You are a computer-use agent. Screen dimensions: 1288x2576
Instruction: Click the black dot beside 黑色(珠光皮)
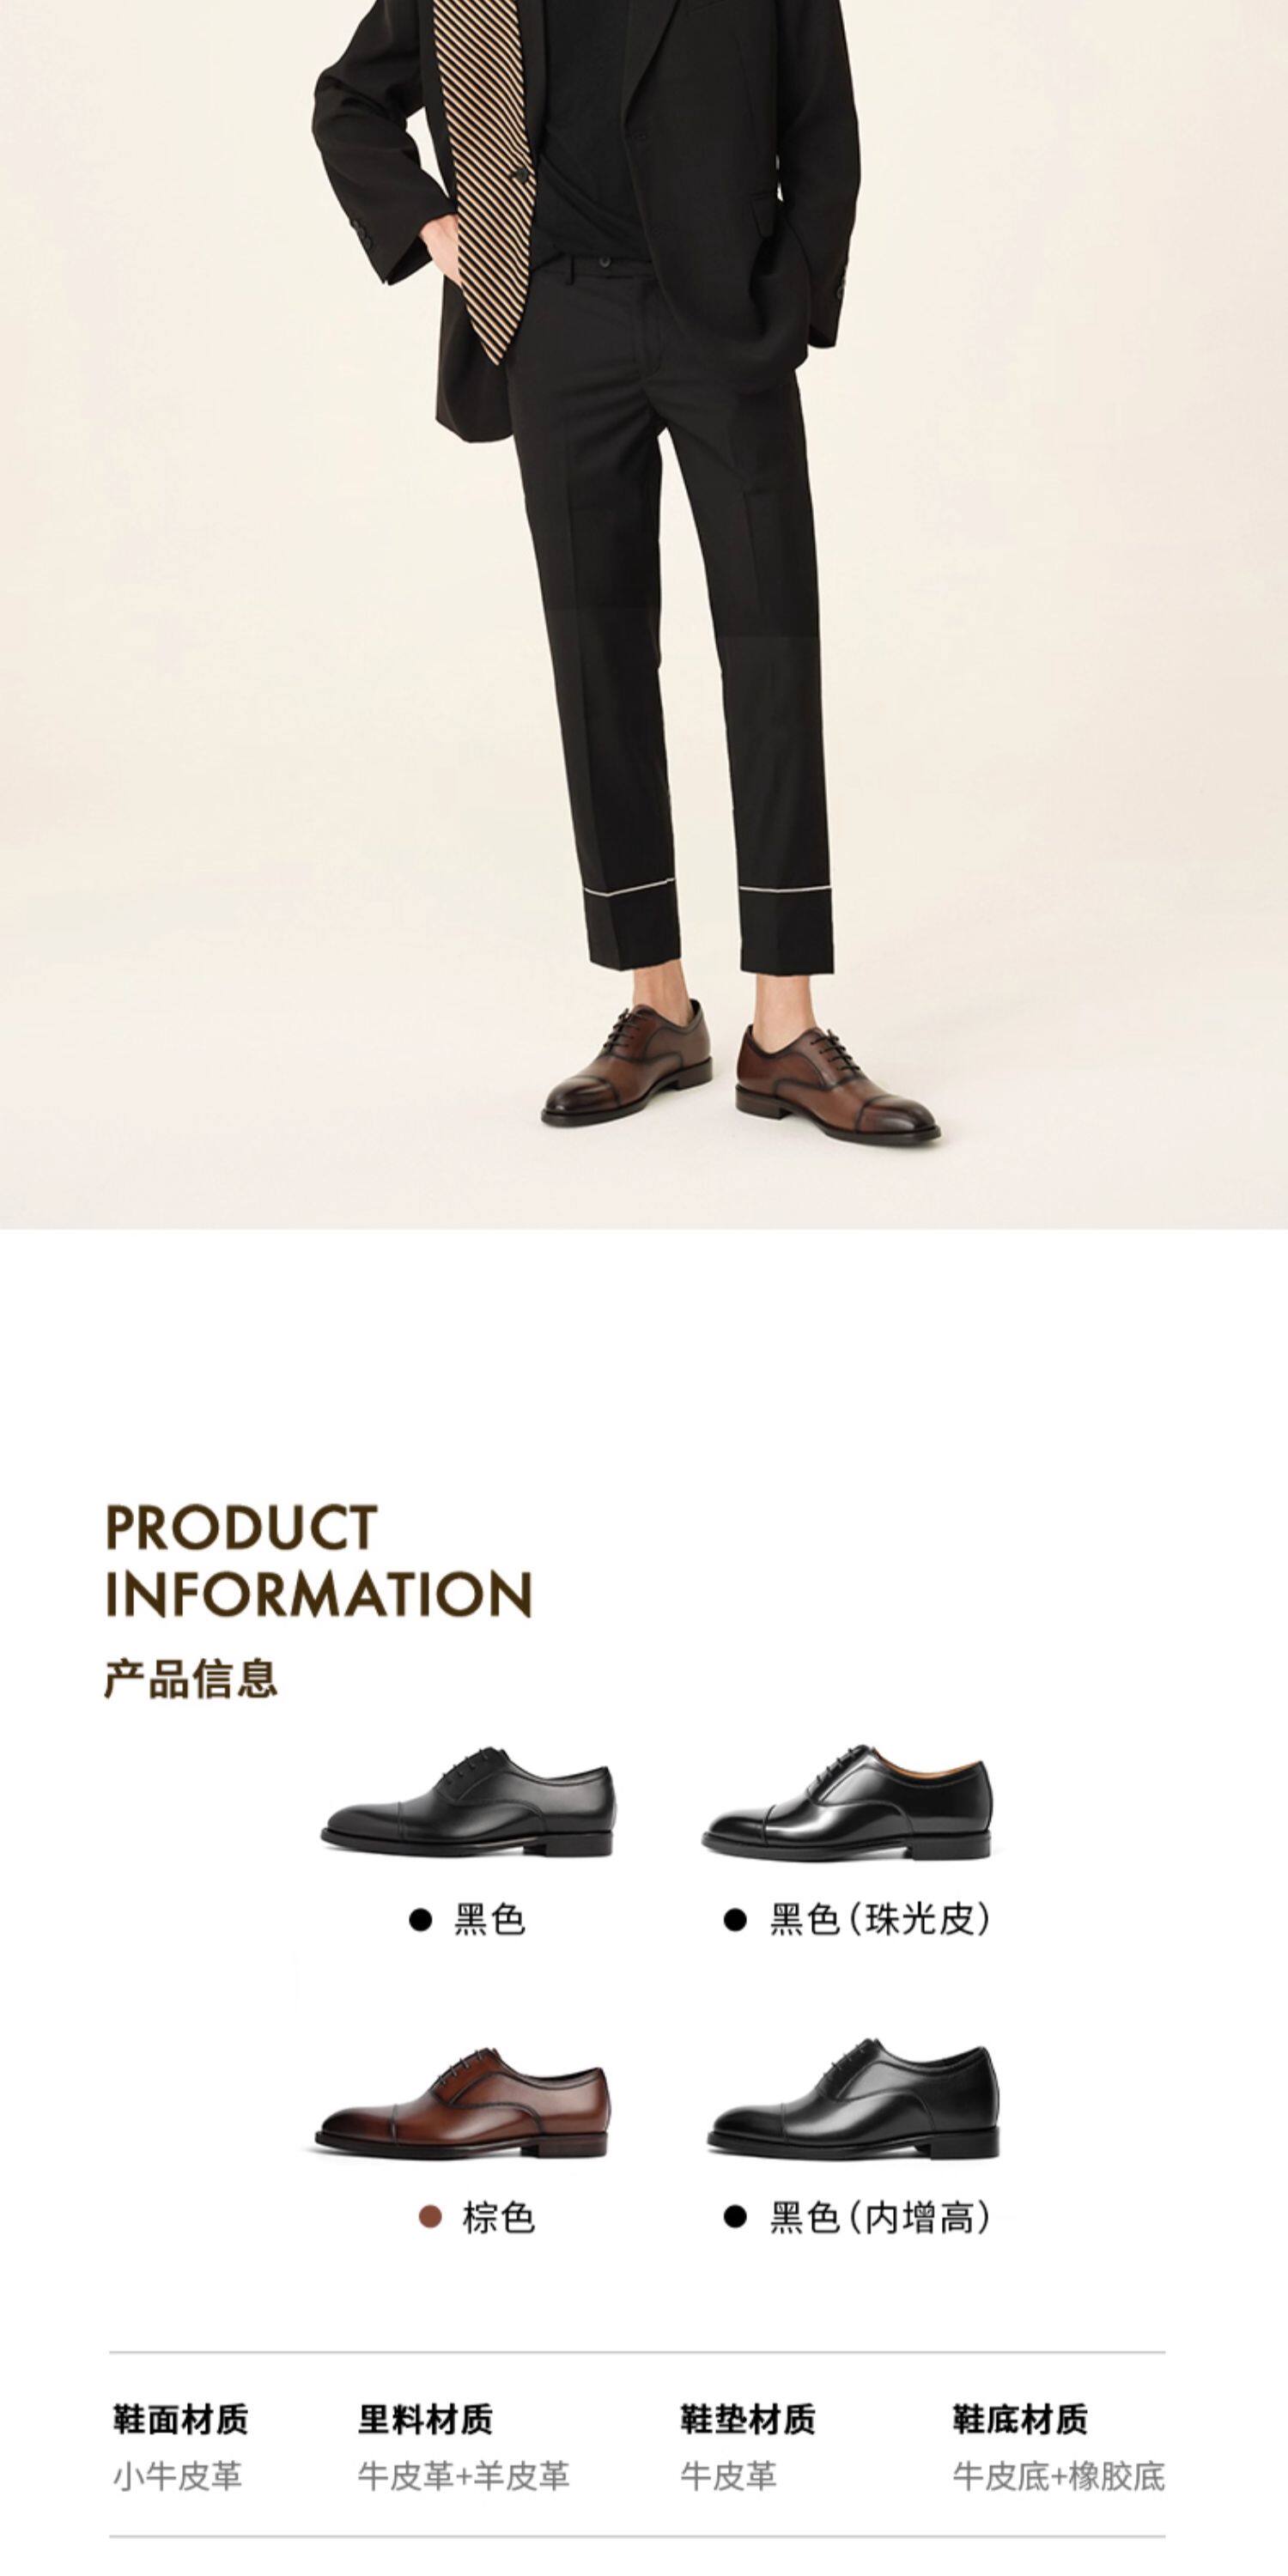735,1919
